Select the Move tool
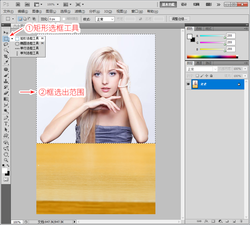 click(6, 33)
